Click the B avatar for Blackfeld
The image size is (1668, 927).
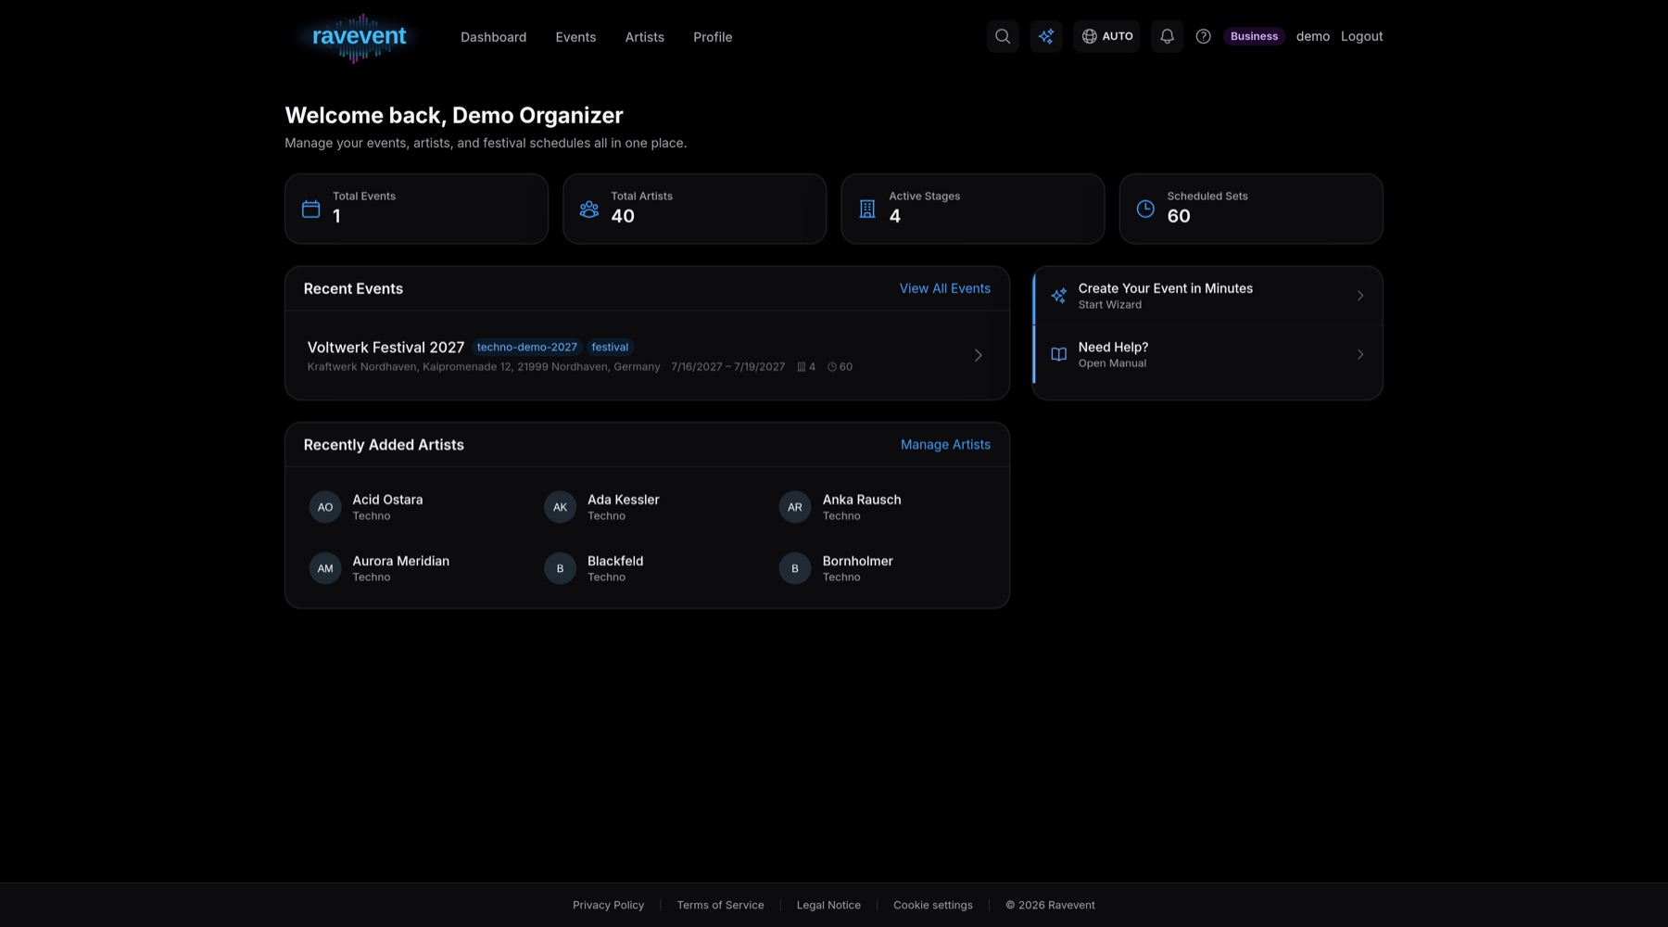pyautogui.click(x=560, y=568)
